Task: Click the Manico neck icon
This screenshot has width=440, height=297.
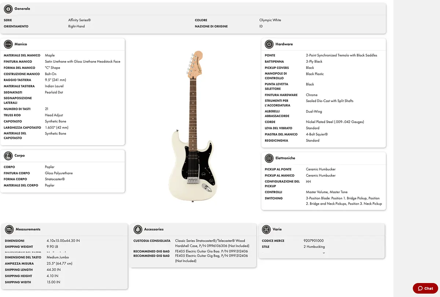Action: coord(8,44)
